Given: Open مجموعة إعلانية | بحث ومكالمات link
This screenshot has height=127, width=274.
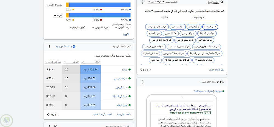Looking at the screenshot, I should click(208, 91).
